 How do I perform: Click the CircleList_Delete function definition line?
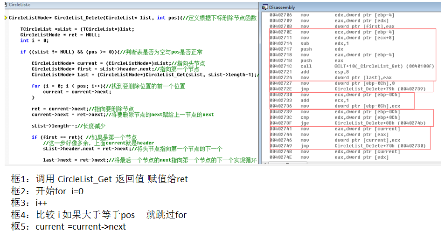click(x=133, y=18)
